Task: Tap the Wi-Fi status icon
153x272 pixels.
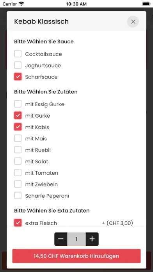Action: point(21,4)
